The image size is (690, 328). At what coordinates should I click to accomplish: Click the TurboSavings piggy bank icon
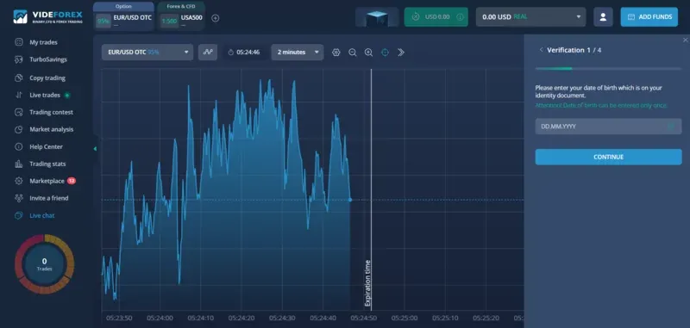[x=18, y=59]
